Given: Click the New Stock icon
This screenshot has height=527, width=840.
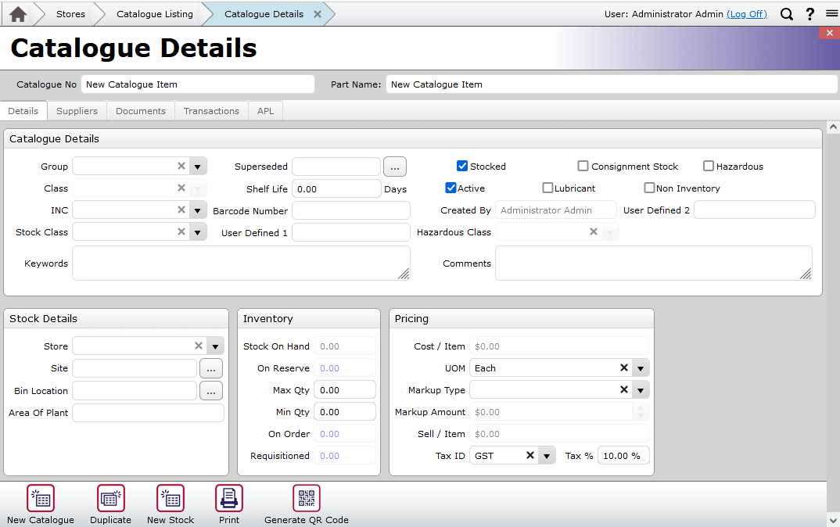Looking at the screenshot, I should [170, 498].
